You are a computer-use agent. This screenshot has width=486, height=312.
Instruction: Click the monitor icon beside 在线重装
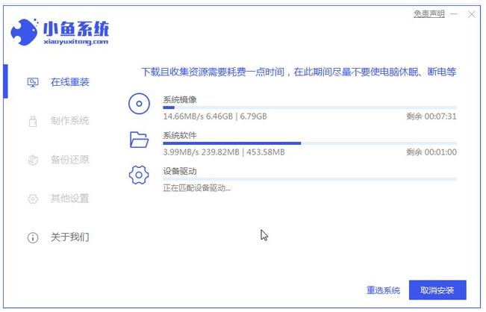click(x=32, y=82)
